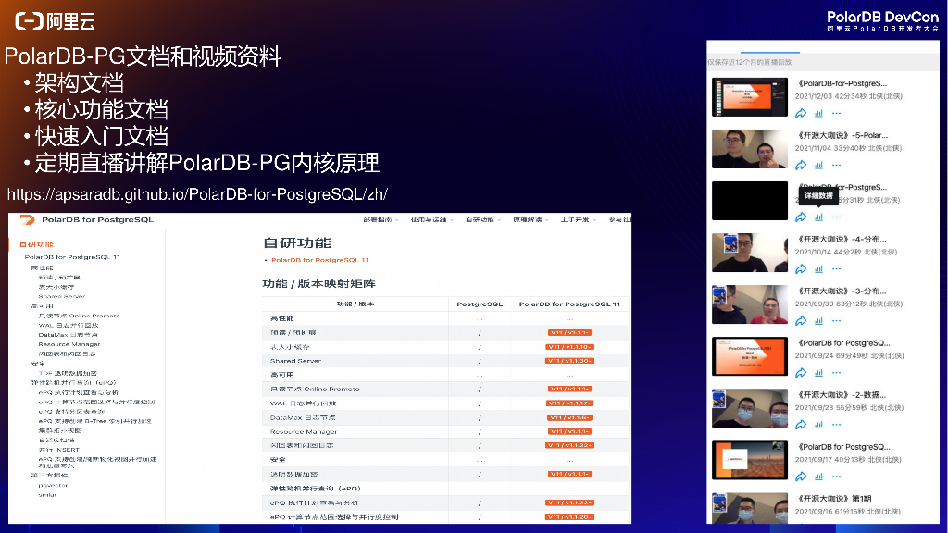
Task: Select Online Promote item in docs sidebar
Action: pyautogui.click(x=79, y=316)
